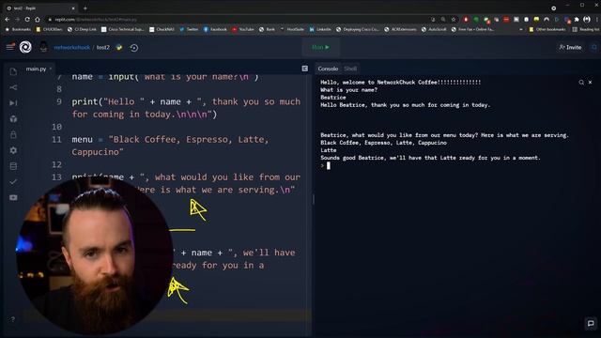Click the notification bell beside Invite

click(x=593, y=47)
